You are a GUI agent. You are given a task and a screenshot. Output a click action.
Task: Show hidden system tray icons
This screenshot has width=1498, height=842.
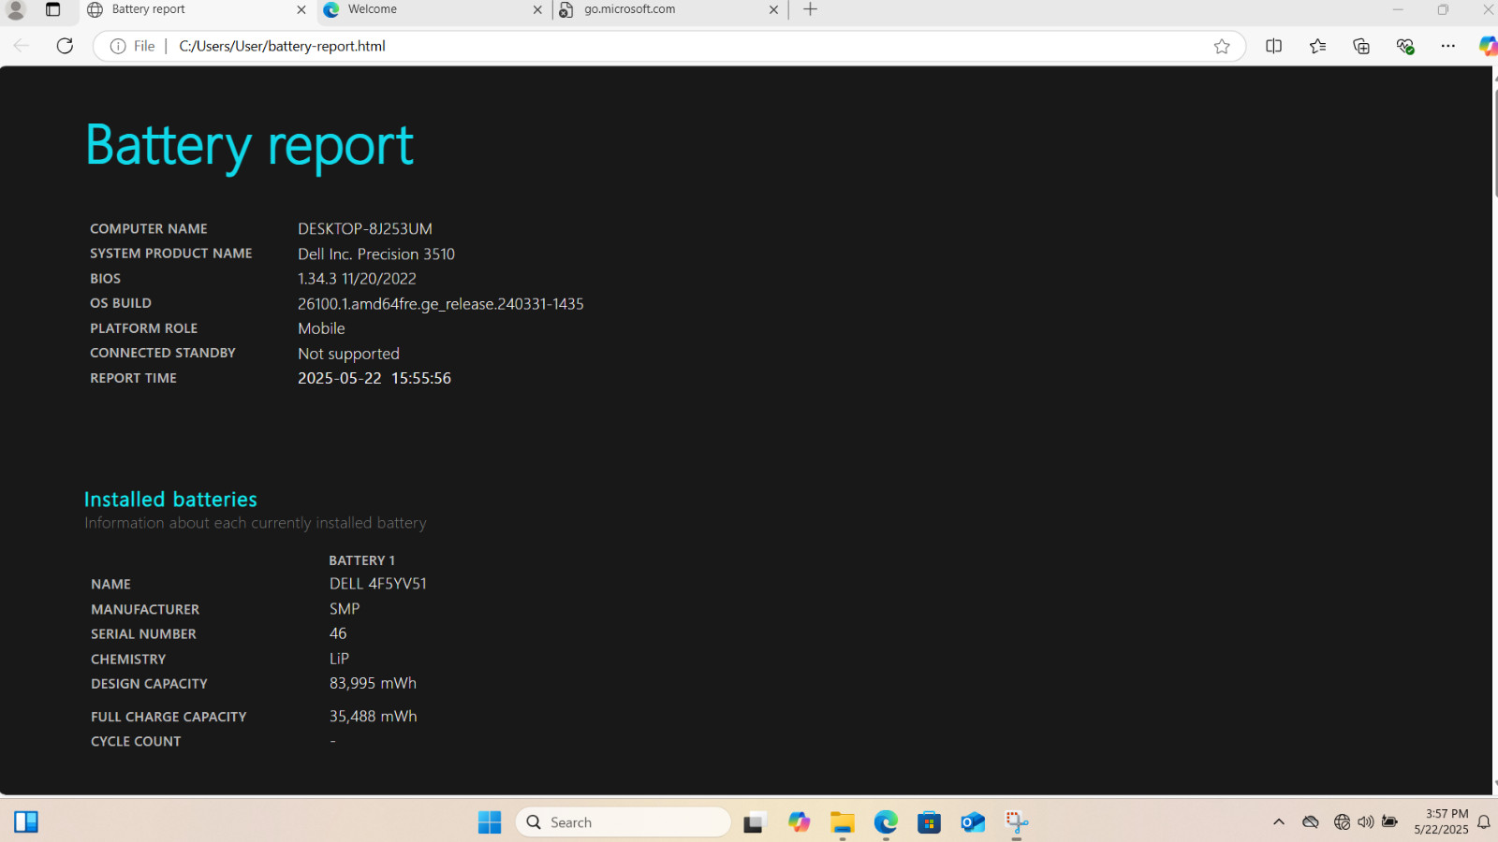click(1279, 821)
